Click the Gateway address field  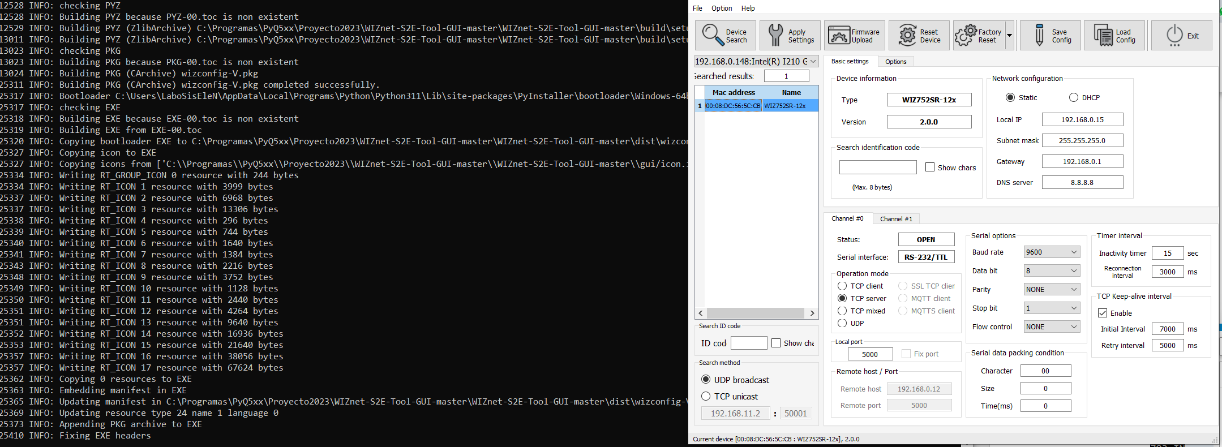pyautogui.click(x=1082, y=161)
